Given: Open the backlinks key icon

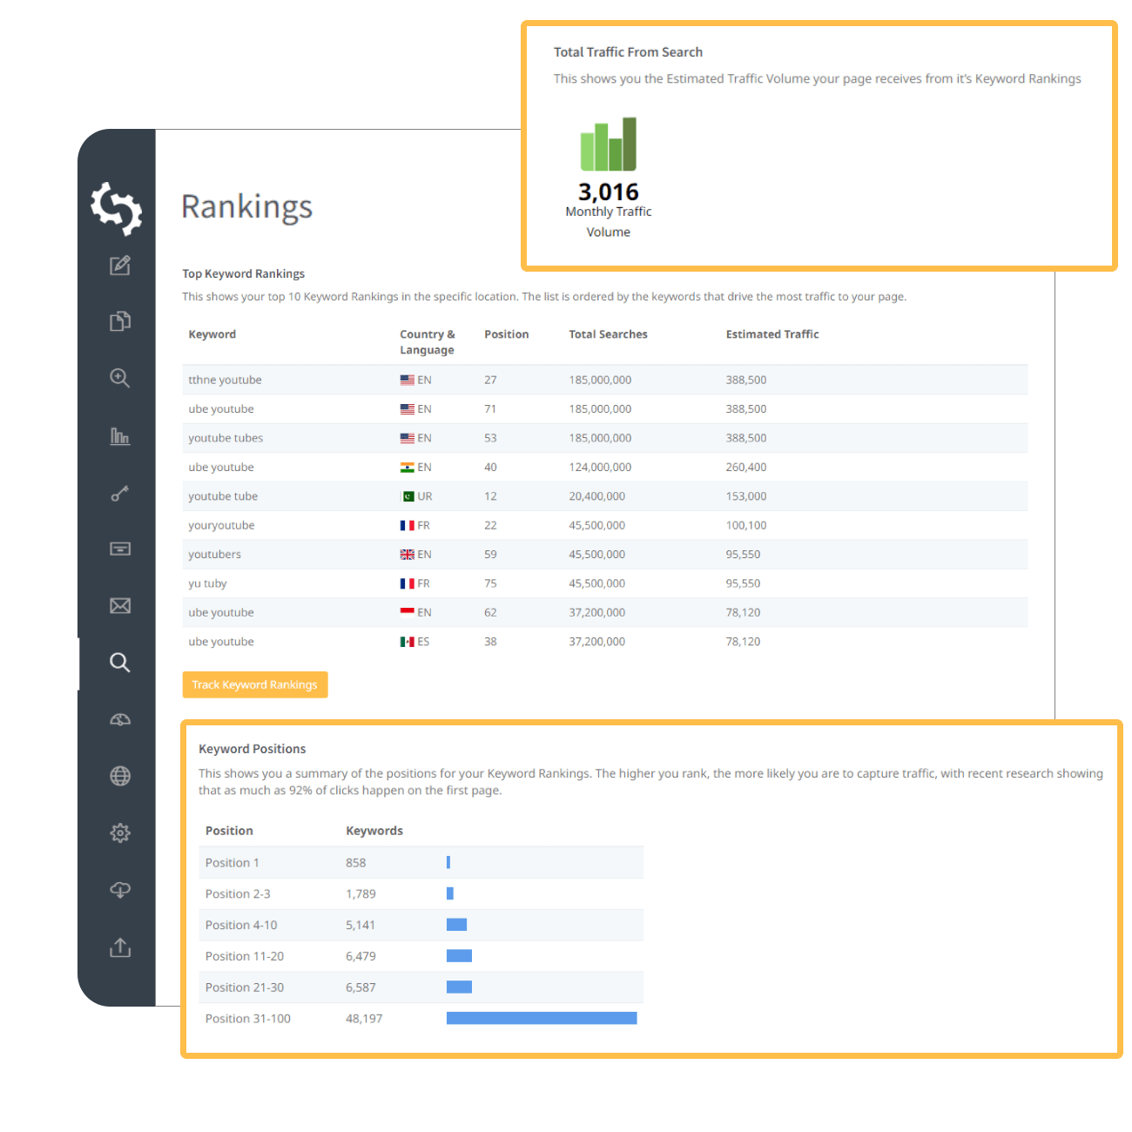Looking at the screenshot, I should click(x=119, y=494).
